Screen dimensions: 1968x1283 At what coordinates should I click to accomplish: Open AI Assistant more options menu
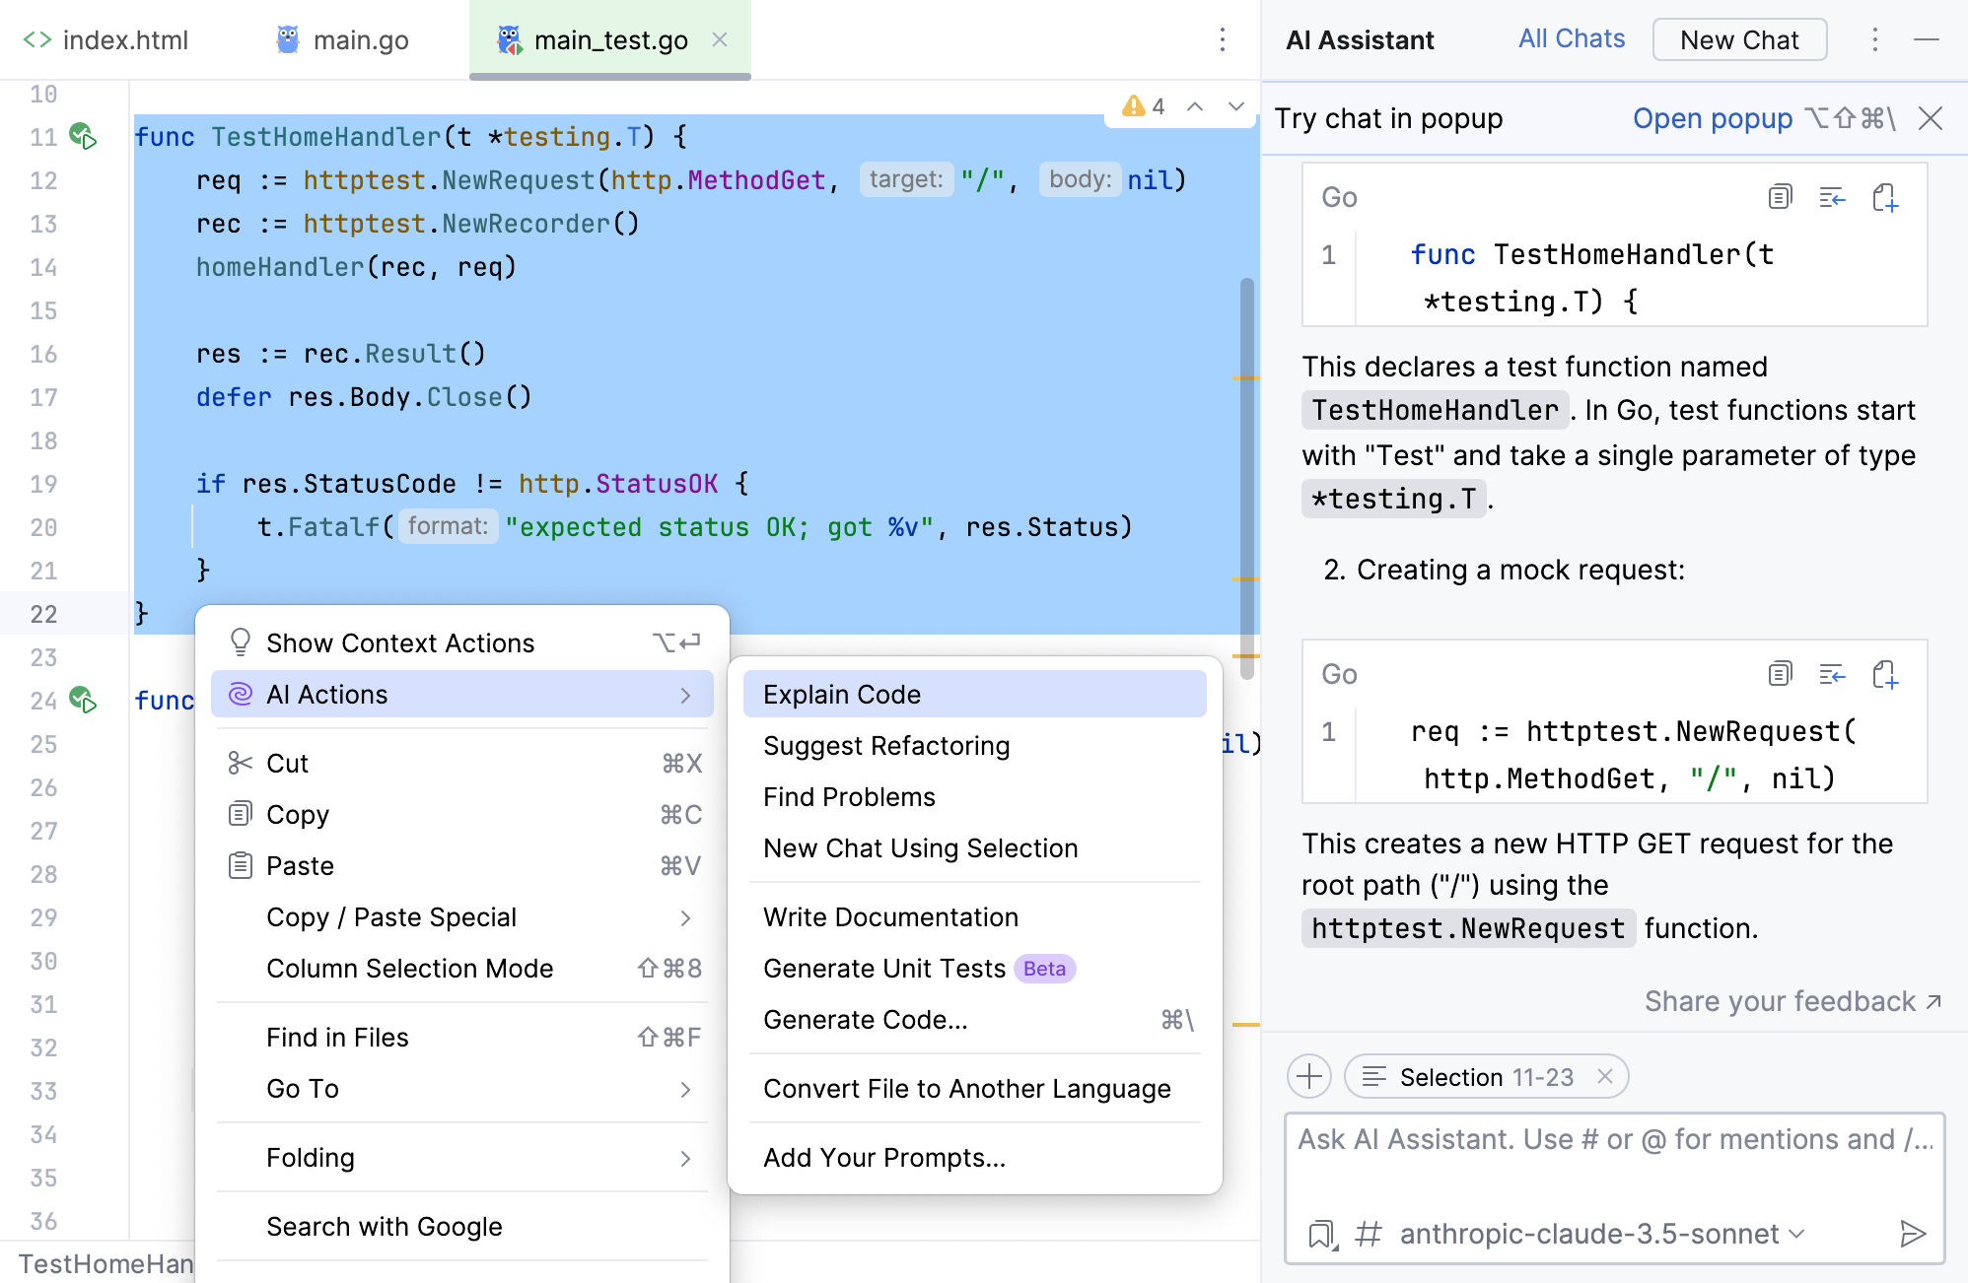pyautogui.click(x=1874, y=40)
